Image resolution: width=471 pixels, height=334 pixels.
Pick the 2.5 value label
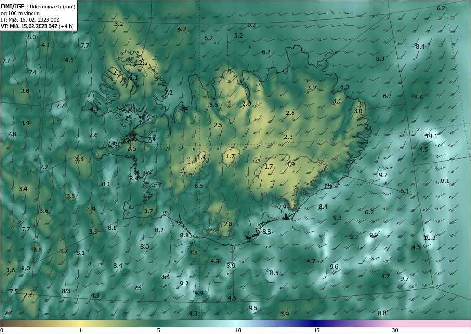pyautogui.click(x=218, y=125)
